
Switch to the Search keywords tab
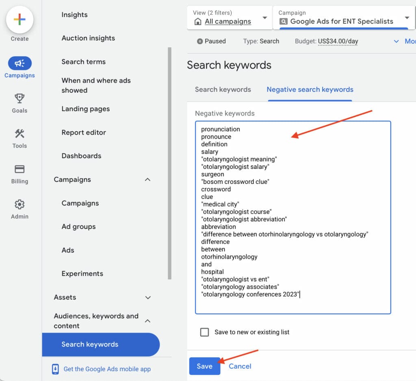click(x=223, y=89)
